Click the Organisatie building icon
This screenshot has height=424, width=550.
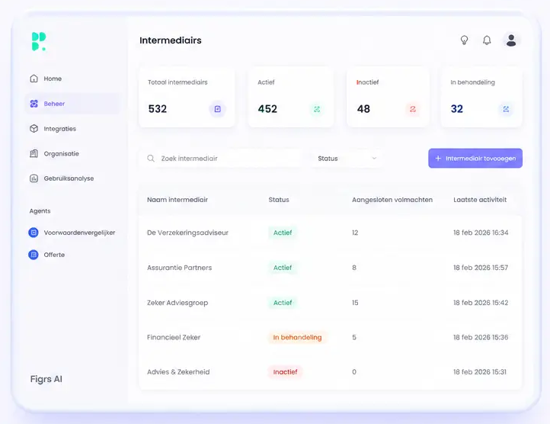(x=34, y=153)
